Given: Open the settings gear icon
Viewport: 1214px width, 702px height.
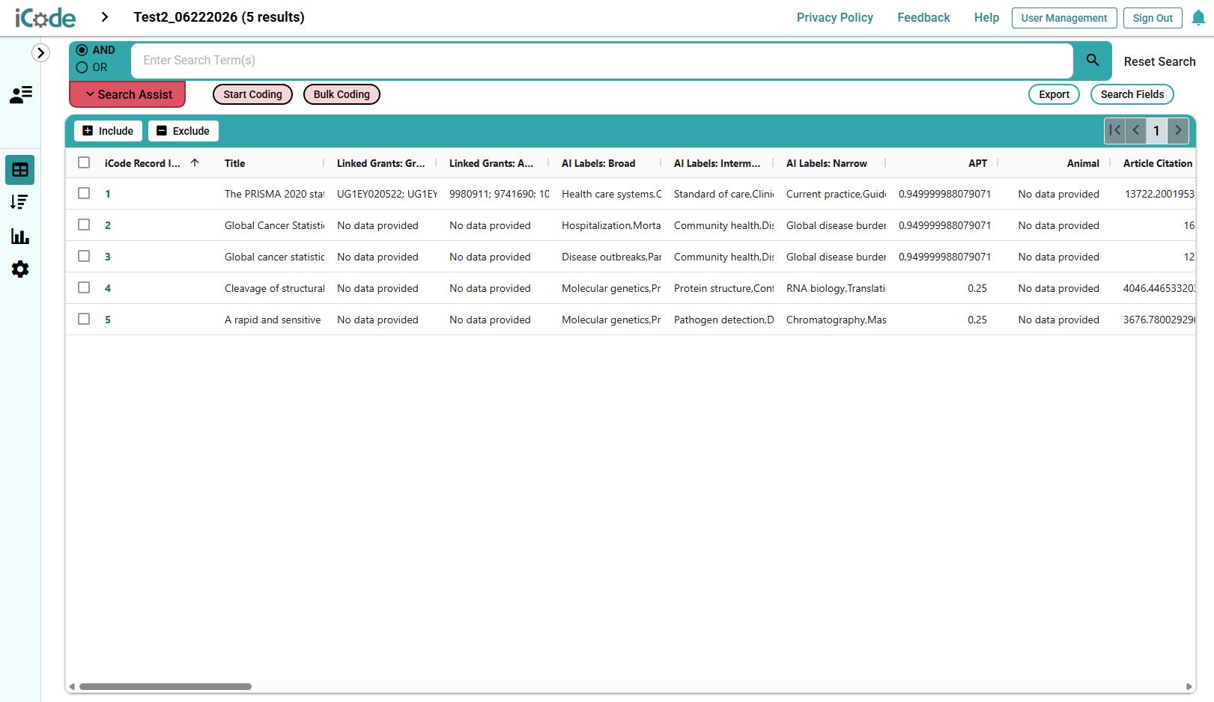Looking at the screenshot, I should pos(20,269).
